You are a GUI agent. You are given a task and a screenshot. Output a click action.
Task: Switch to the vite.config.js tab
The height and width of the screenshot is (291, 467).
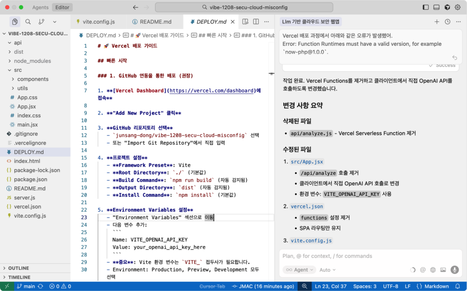coord(98,21)
